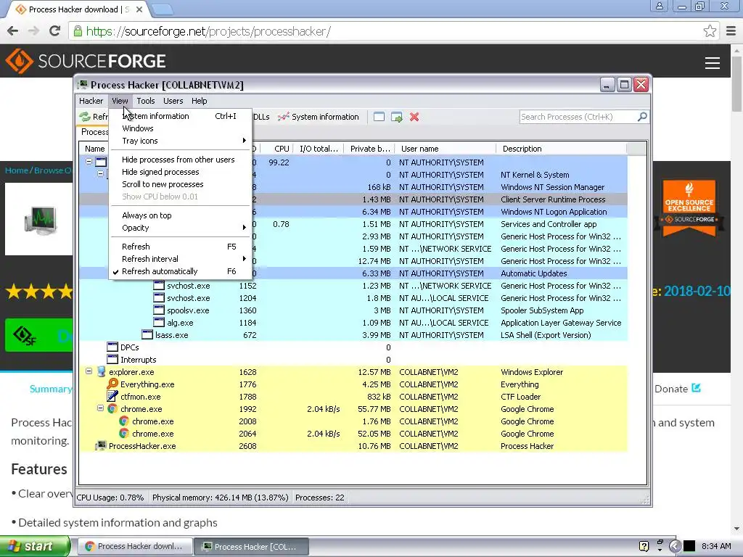This screenshot has width=743, height=557.
Task: Select the alg.exe process row
Action: tap(353, 323)
